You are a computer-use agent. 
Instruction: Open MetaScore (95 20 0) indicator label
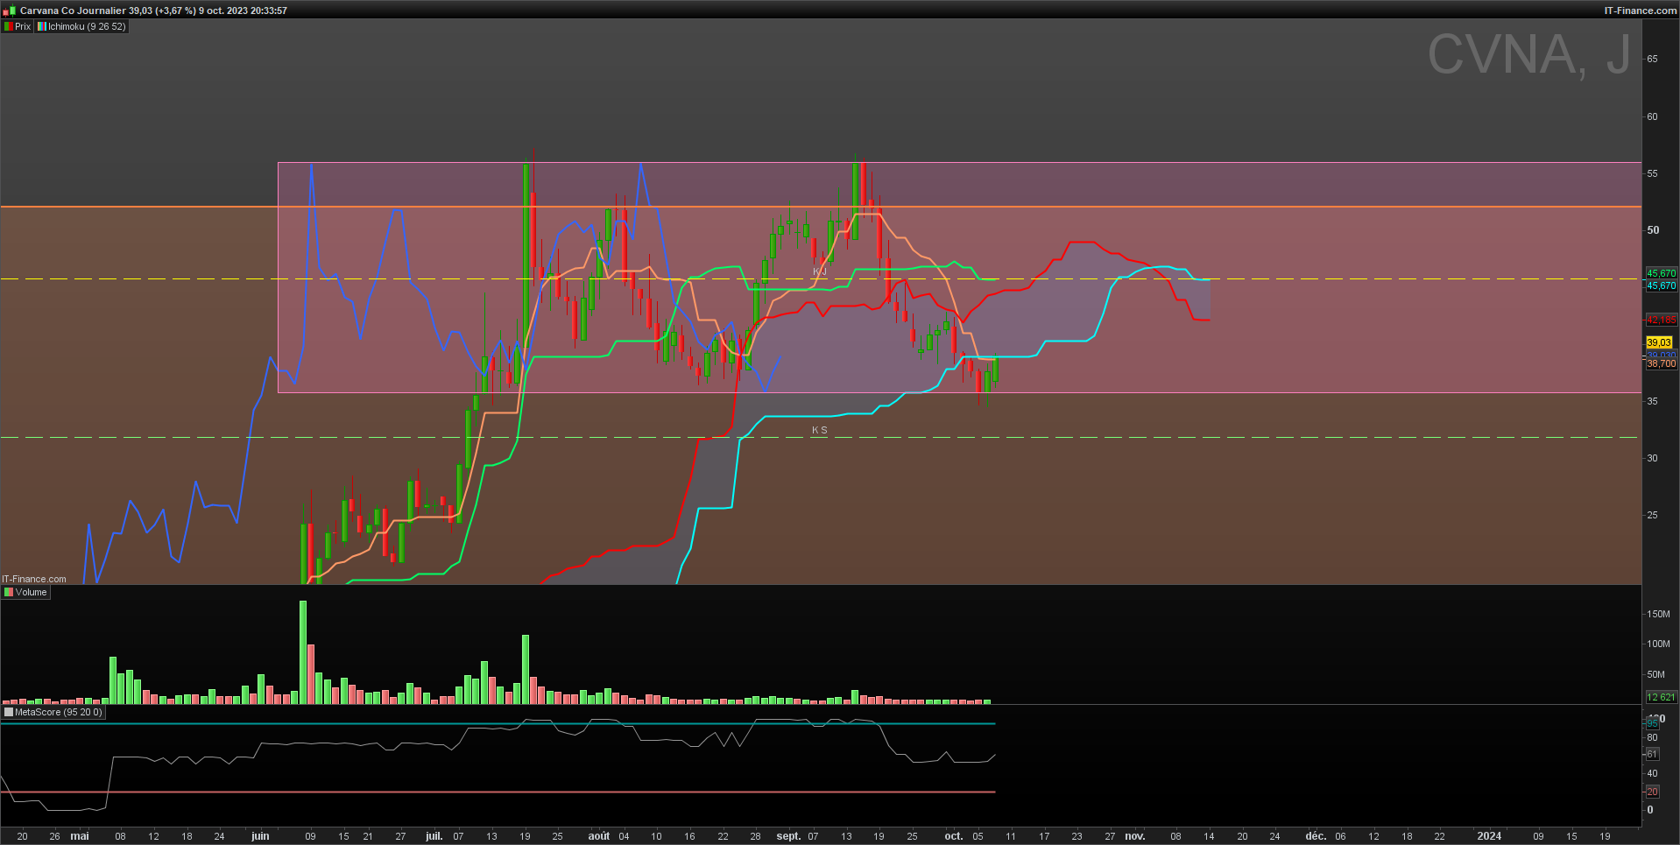click(x=58, y=712)
